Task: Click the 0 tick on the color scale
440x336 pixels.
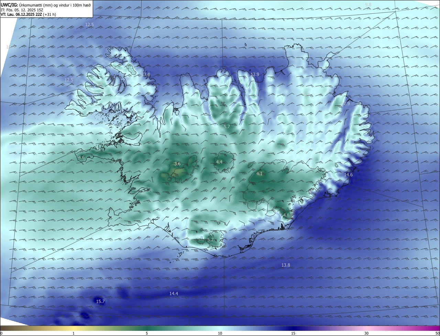Action: (1, 333)
